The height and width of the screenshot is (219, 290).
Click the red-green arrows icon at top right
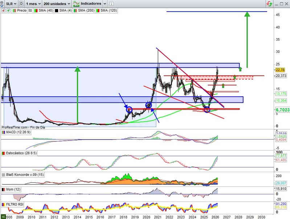point(269,4)
